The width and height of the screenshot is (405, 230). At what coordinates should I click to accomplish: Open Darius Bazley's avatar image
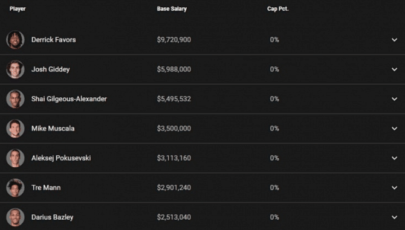tap(15, 217)
